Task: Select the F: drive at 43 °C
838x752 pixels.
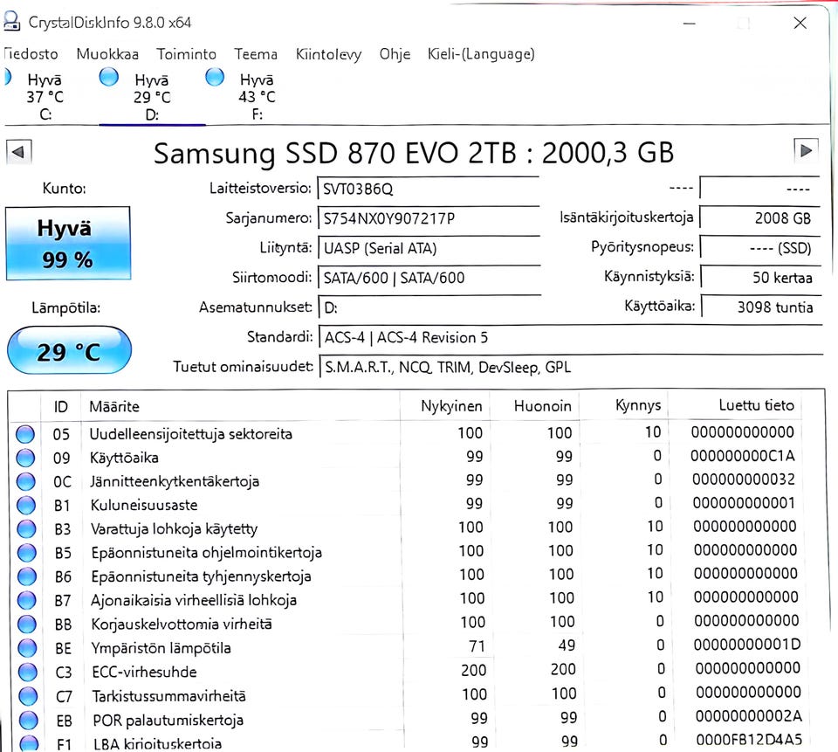Action: 257,97
